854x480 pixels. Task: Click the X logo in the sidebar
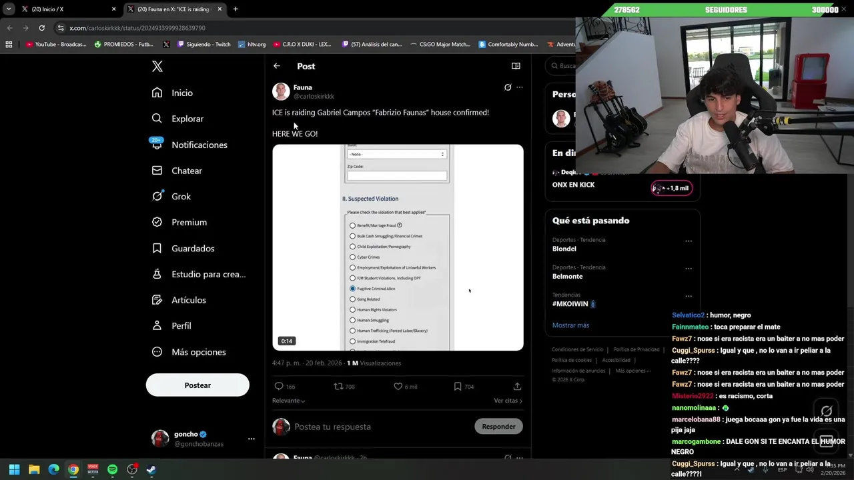tap(157, 66)
